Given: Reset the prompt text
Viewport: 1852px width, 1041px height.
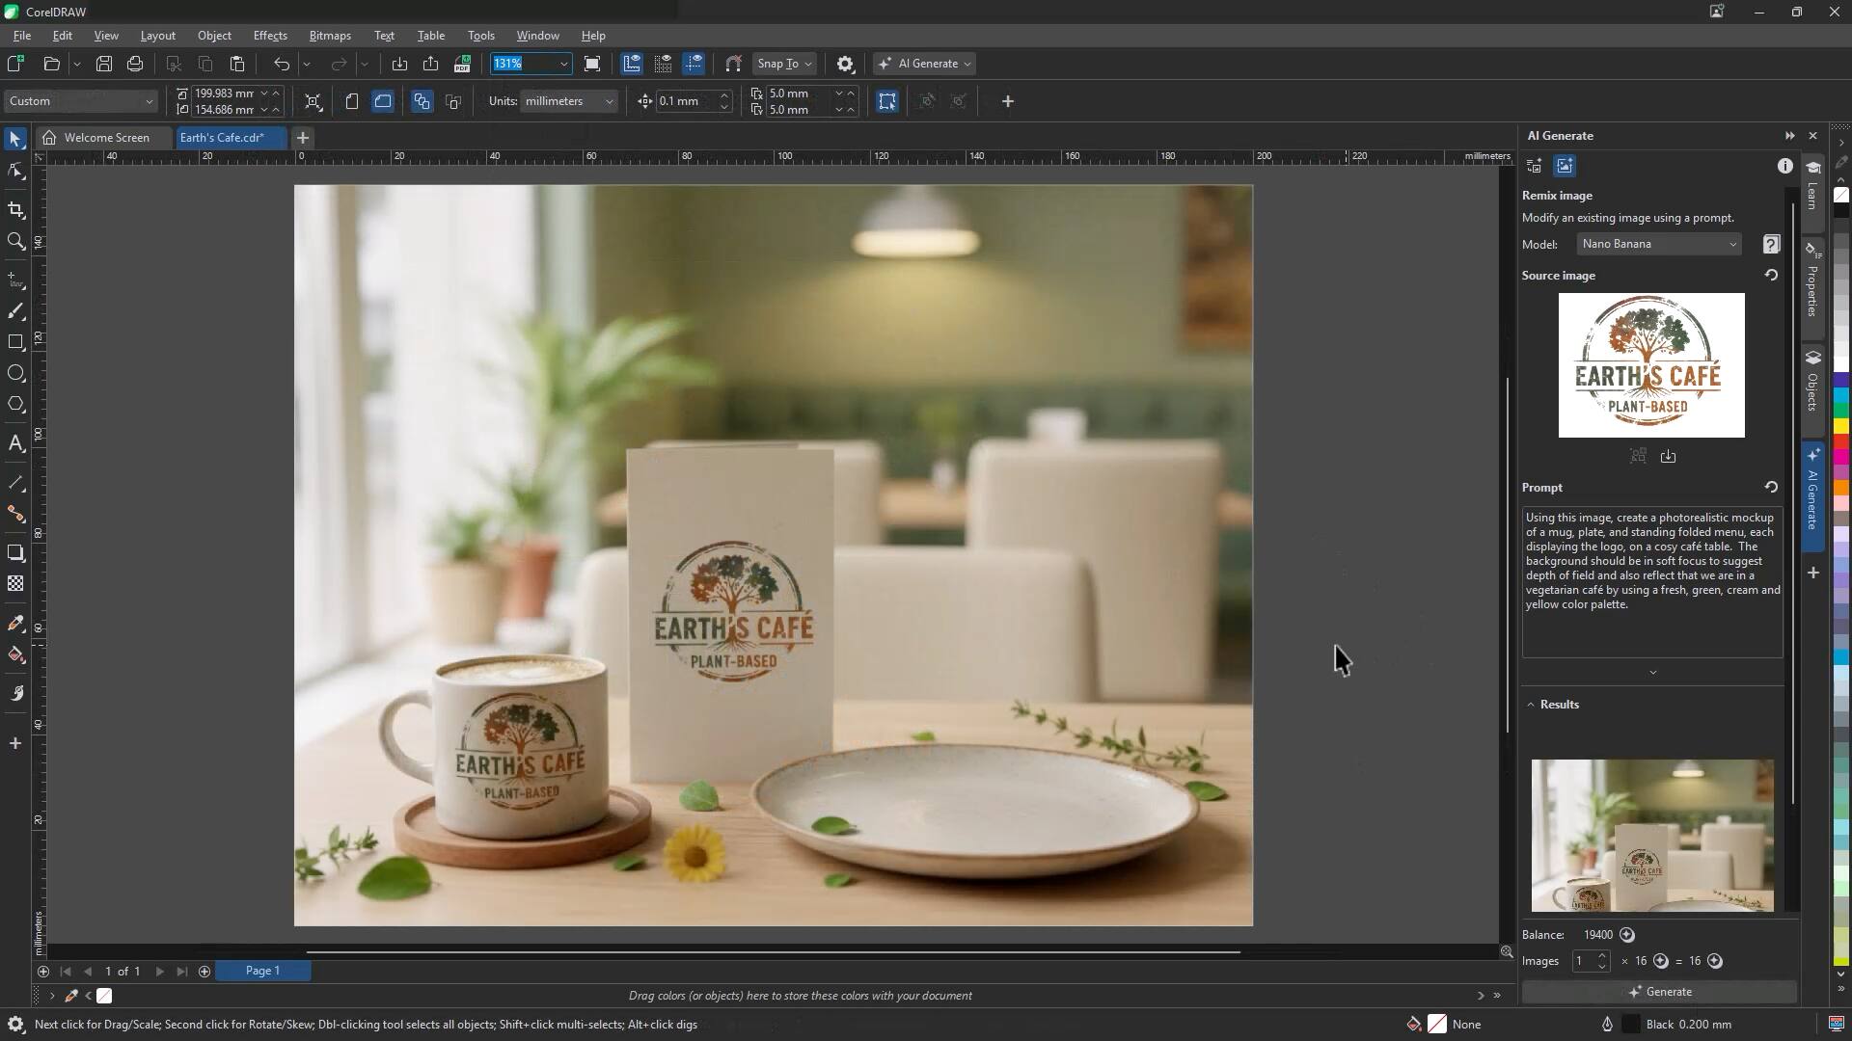Looking at the screenshot, I should tap(1771, 488).
